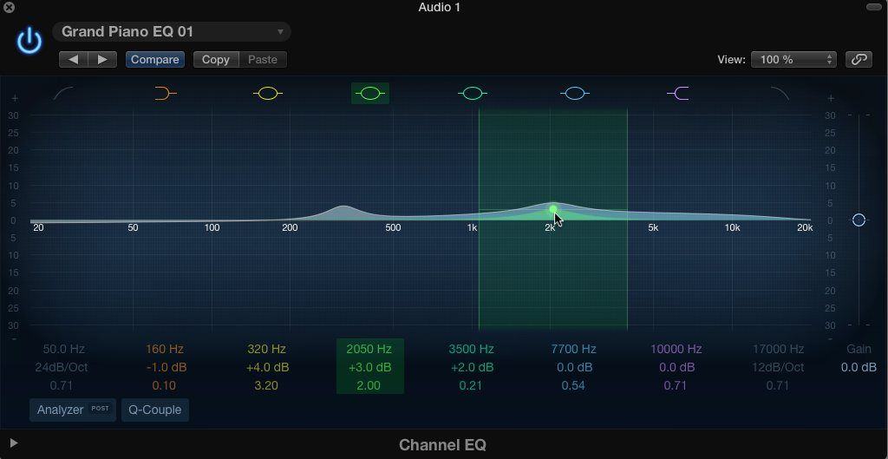
Task: Enable the high-pass filter band icon
Action: coord(63,94)
